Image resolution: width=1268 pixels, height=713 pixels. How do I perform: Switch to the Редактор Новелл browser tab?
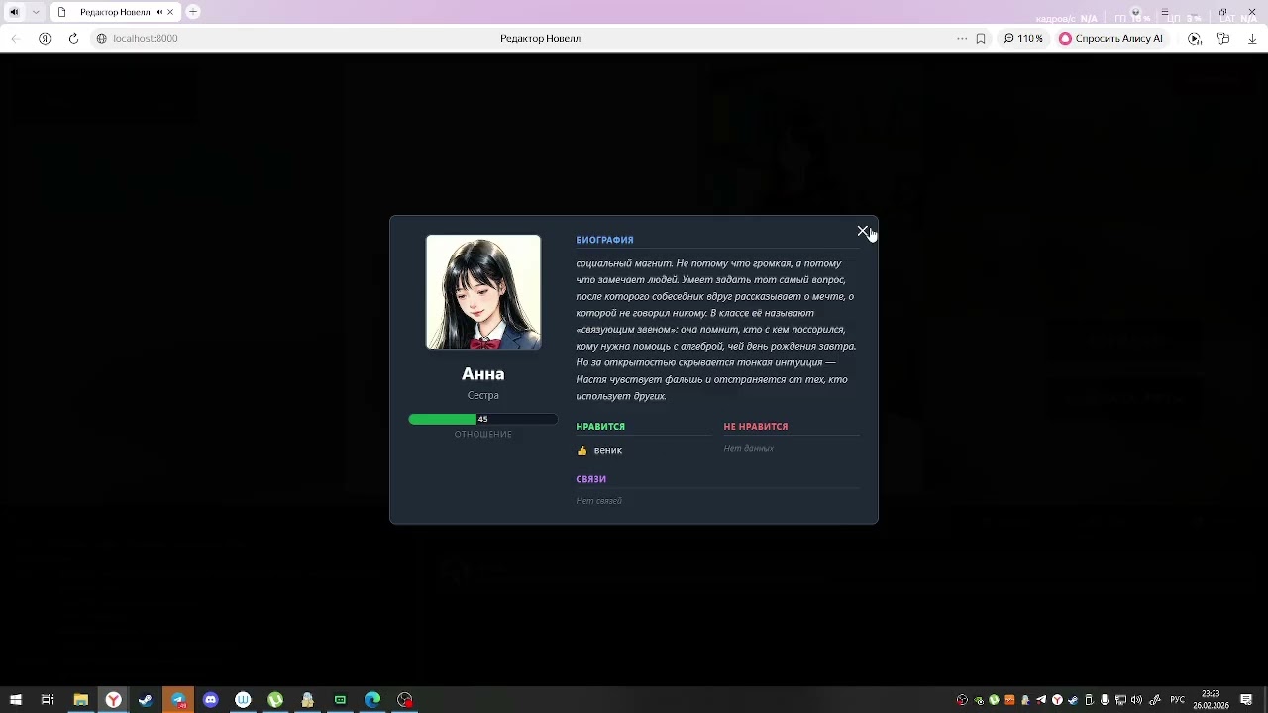[115, 12]
